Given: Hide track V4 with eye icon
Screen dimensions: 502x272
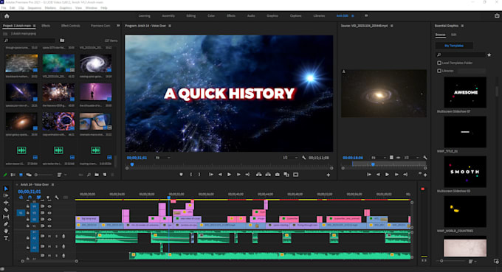Looking at the screenshot, I should 49,206.
